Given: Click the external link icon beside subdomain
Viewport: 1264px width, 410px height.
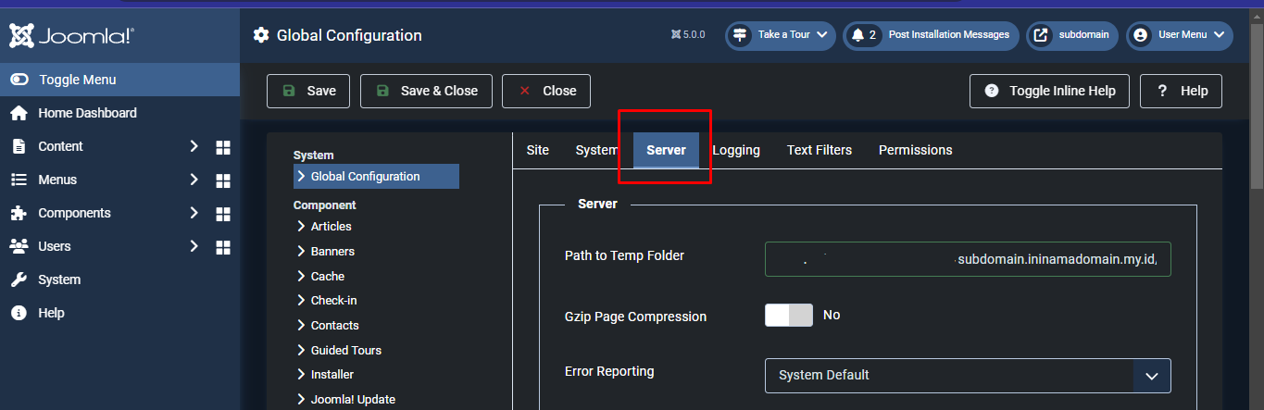Looking at the screenshot, I should point(1041,35).
